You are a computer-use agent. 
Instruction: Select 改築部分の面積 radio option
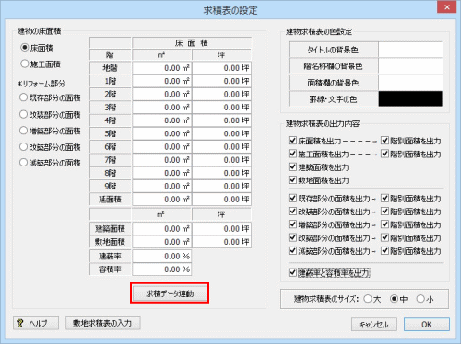pyautogui.click(x=23, y=147)
